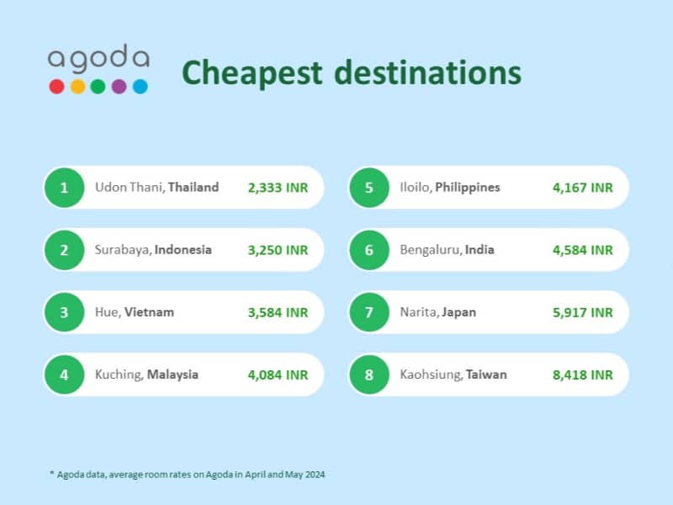
Task: Select the Udon Thani, Thailand entry
Action: tap(183, 188)
